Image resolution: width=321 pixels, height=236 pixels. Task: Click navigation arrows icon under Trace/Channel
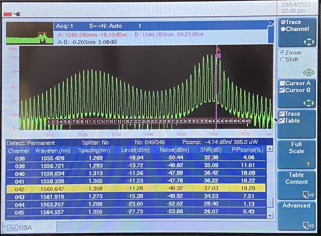[x=309, y=42]
